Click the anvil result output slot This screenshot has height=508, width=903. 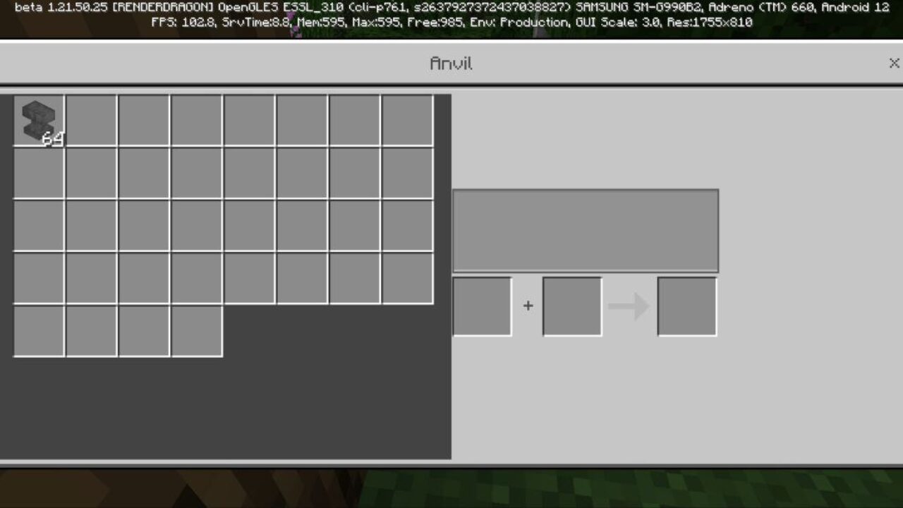pos(687,306)
